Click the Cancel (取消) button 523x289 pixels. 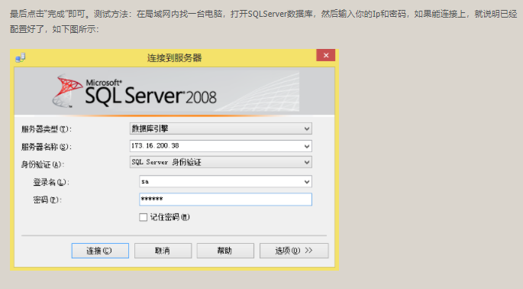(163, 251)
